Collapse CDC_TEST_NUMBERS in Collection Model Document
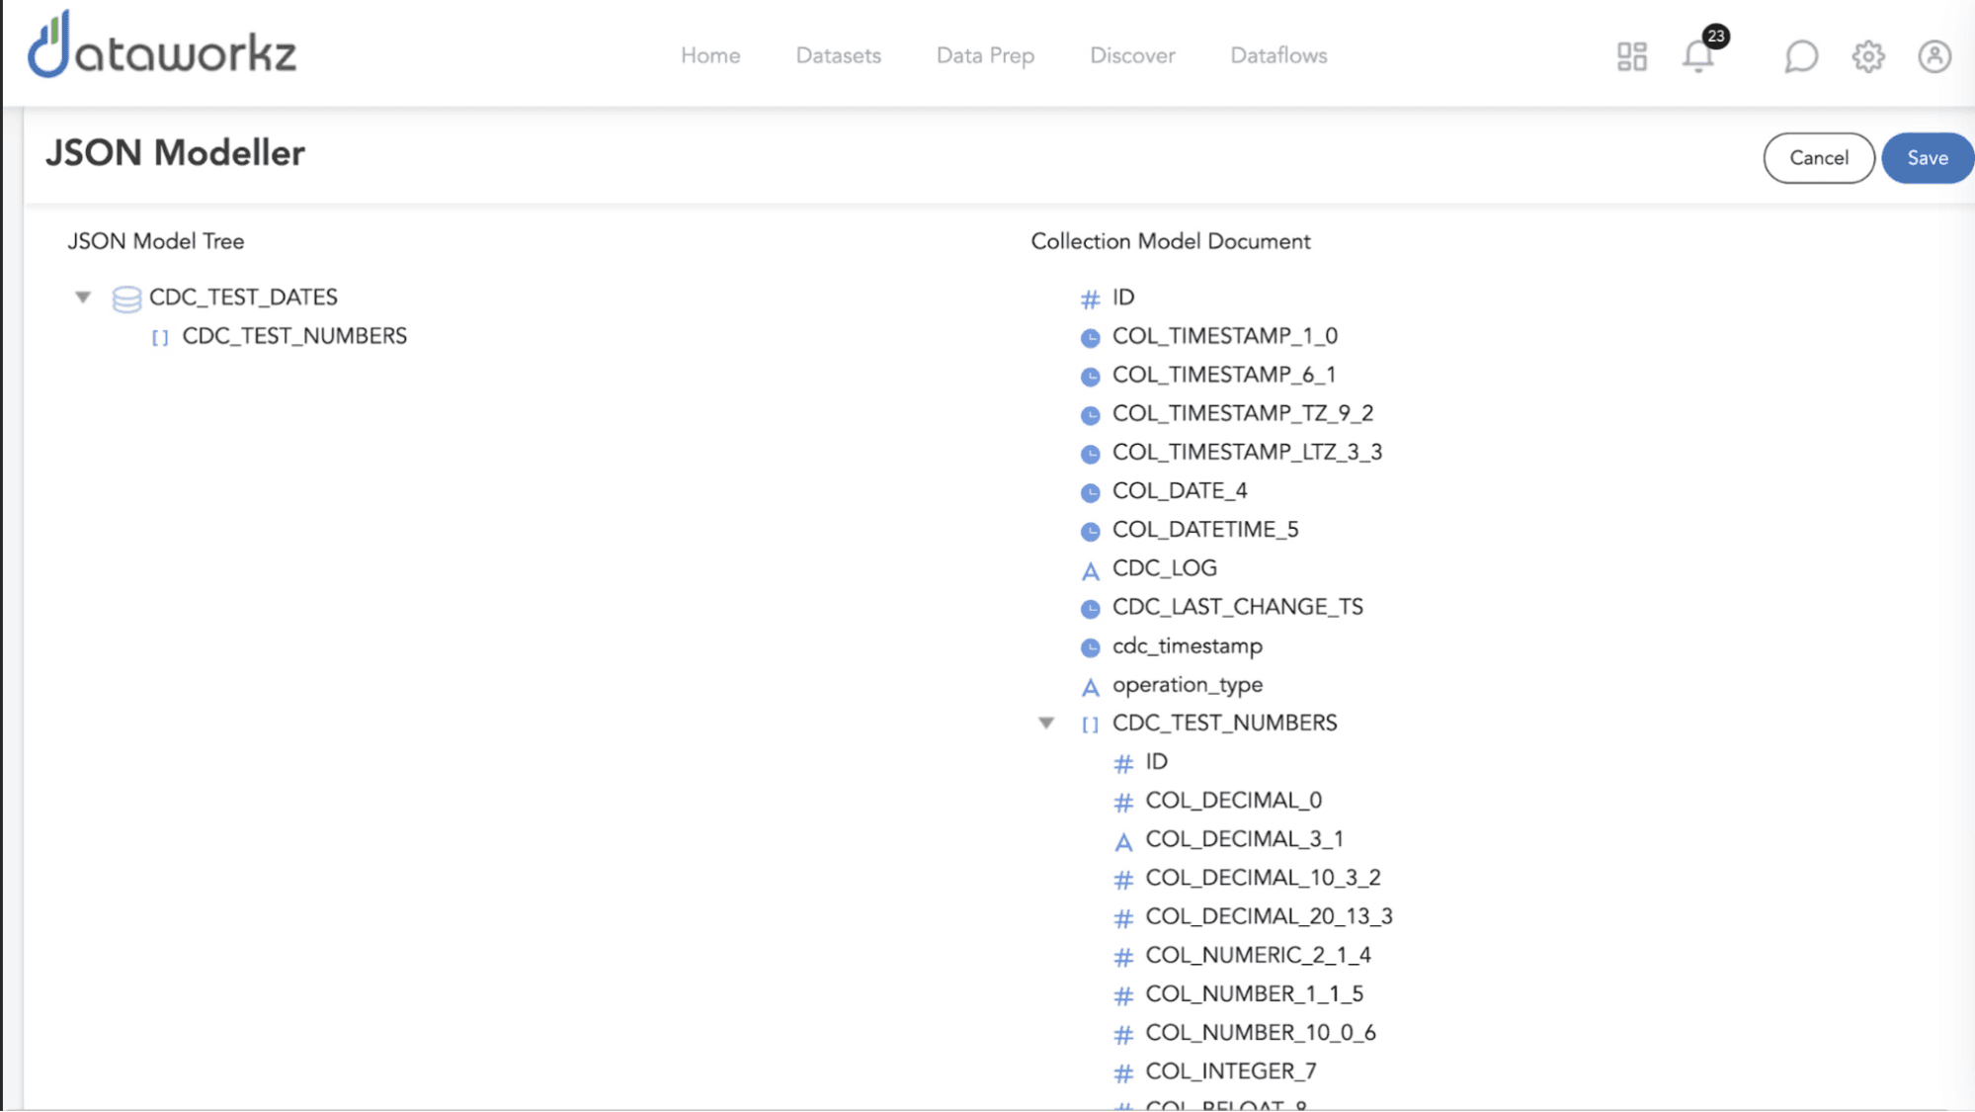 [x=1046, y=724]
